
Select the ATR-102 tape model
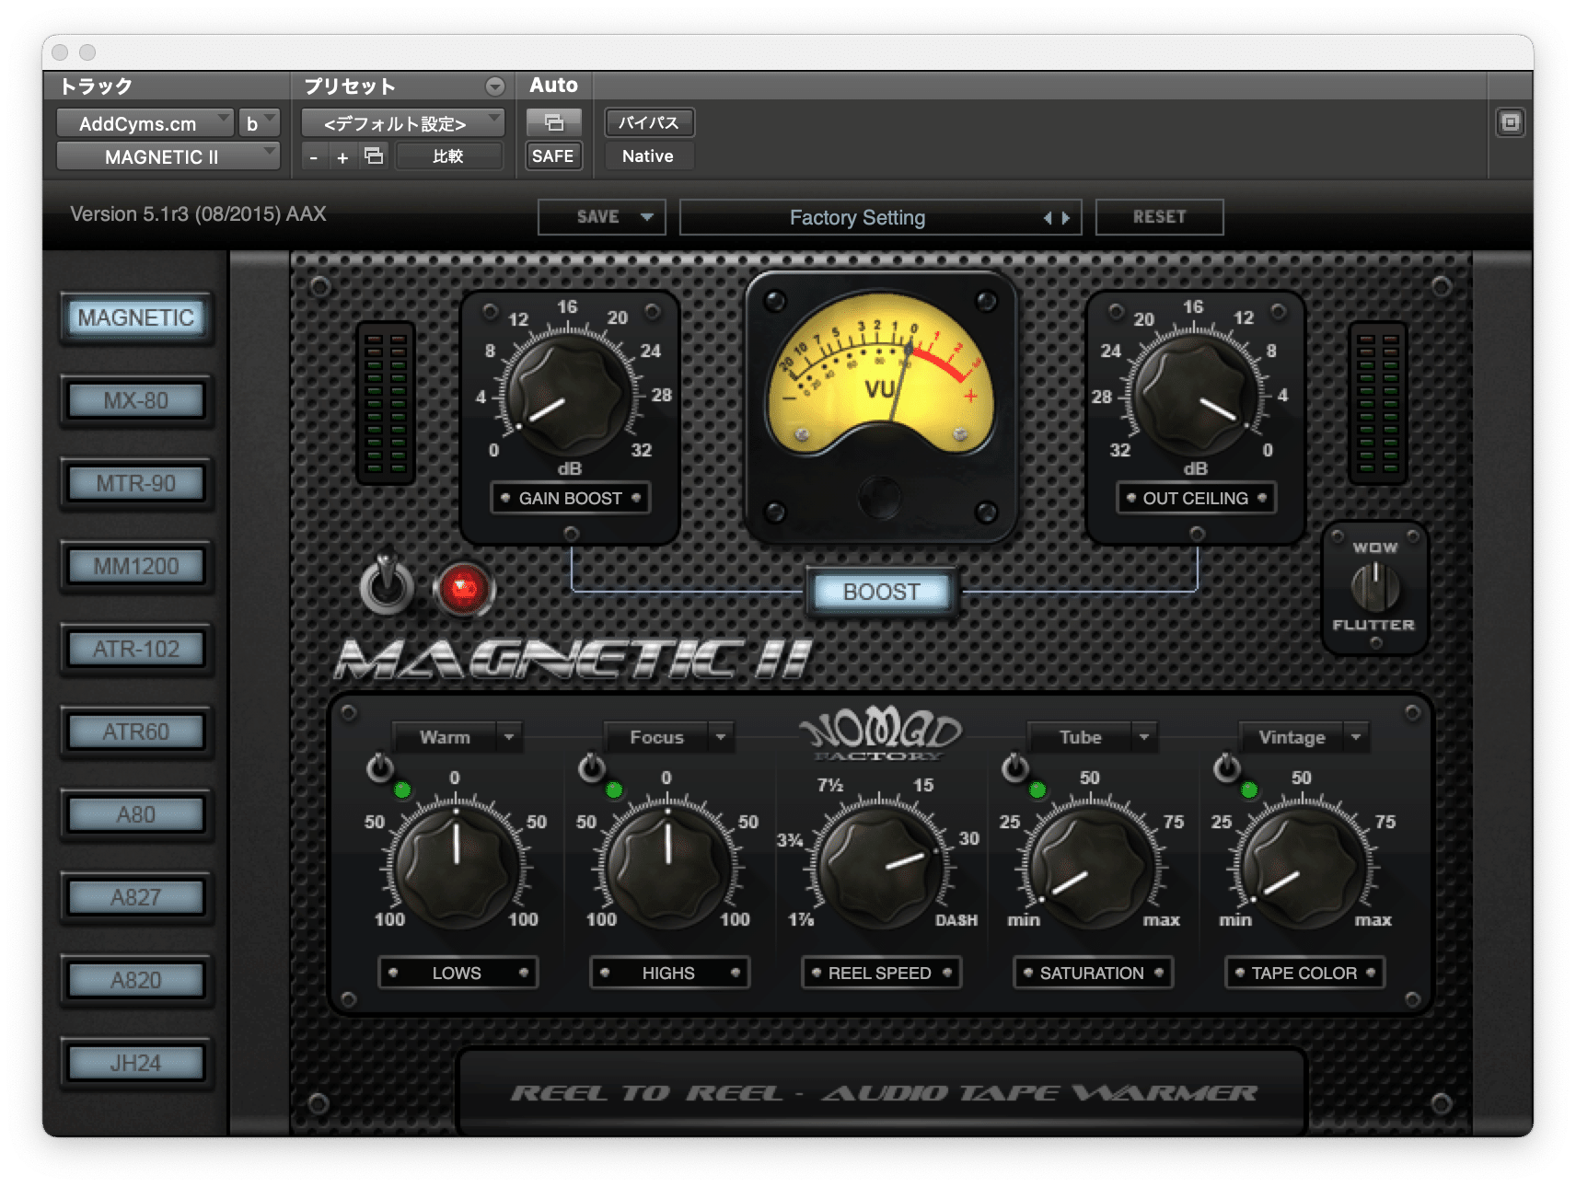click(136, 649)
